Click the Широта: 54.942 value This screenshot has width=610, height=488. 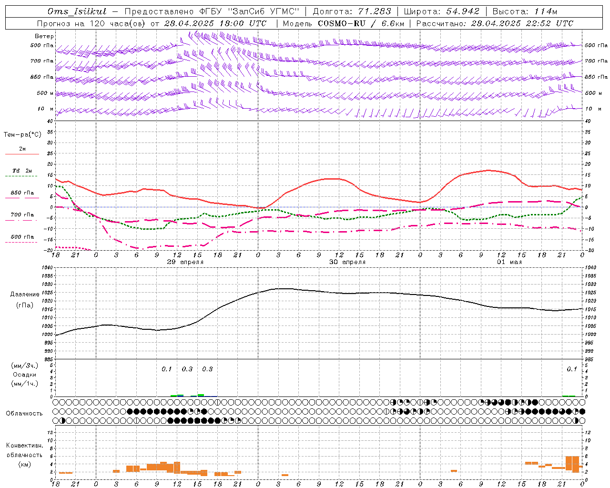coord(441,11)
